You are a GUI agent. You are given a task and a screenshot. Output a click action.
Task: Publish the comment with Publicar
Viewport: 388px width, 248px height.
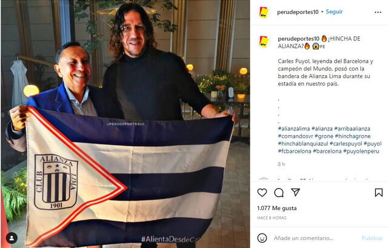tap(372, 238)
